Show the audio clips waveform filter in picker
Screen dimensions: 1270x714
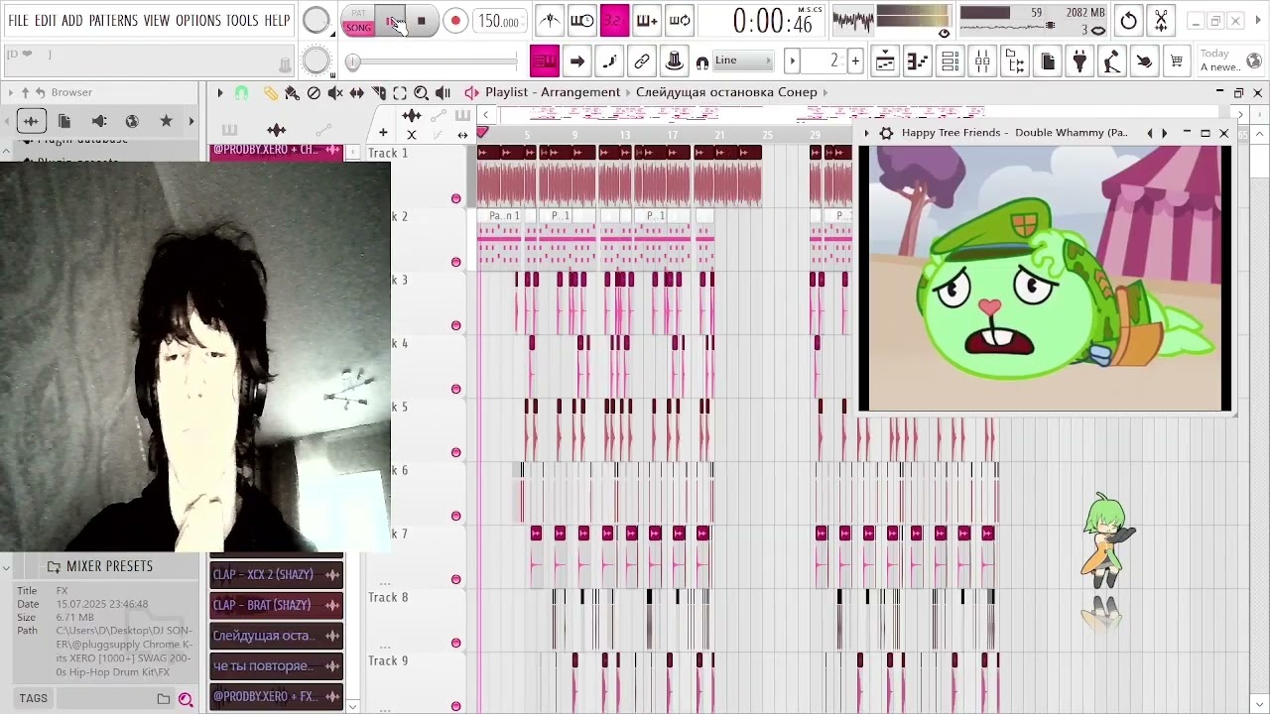coord(276,130)
